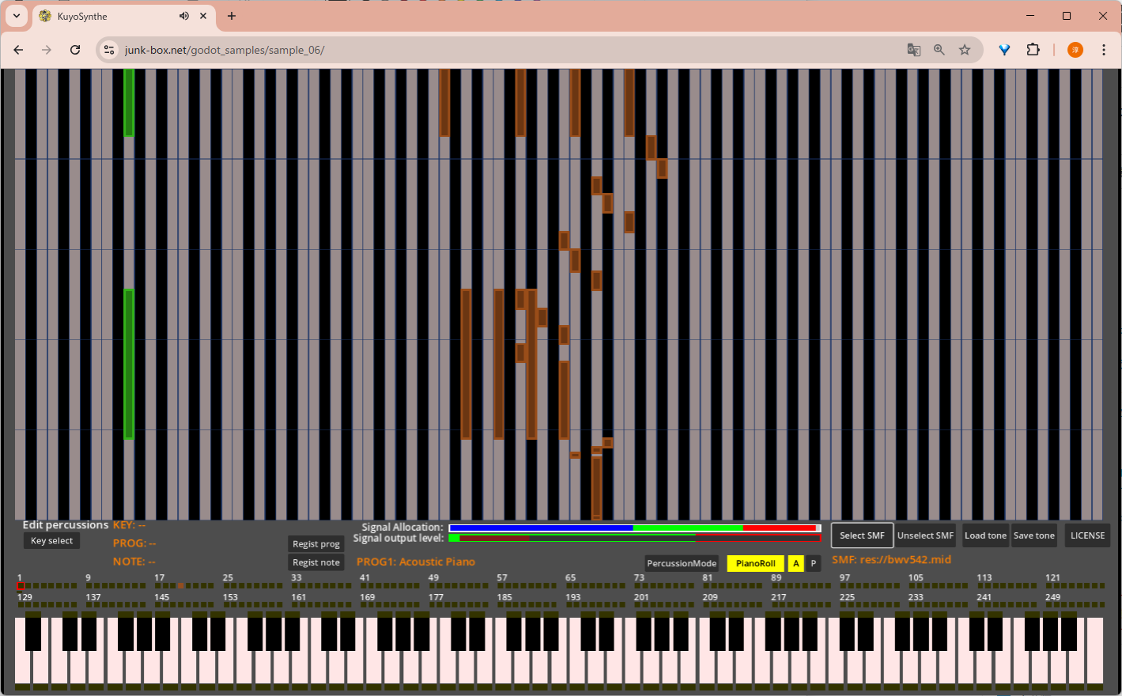
Task: Reload the page
Action: click(x=75, y=50)
